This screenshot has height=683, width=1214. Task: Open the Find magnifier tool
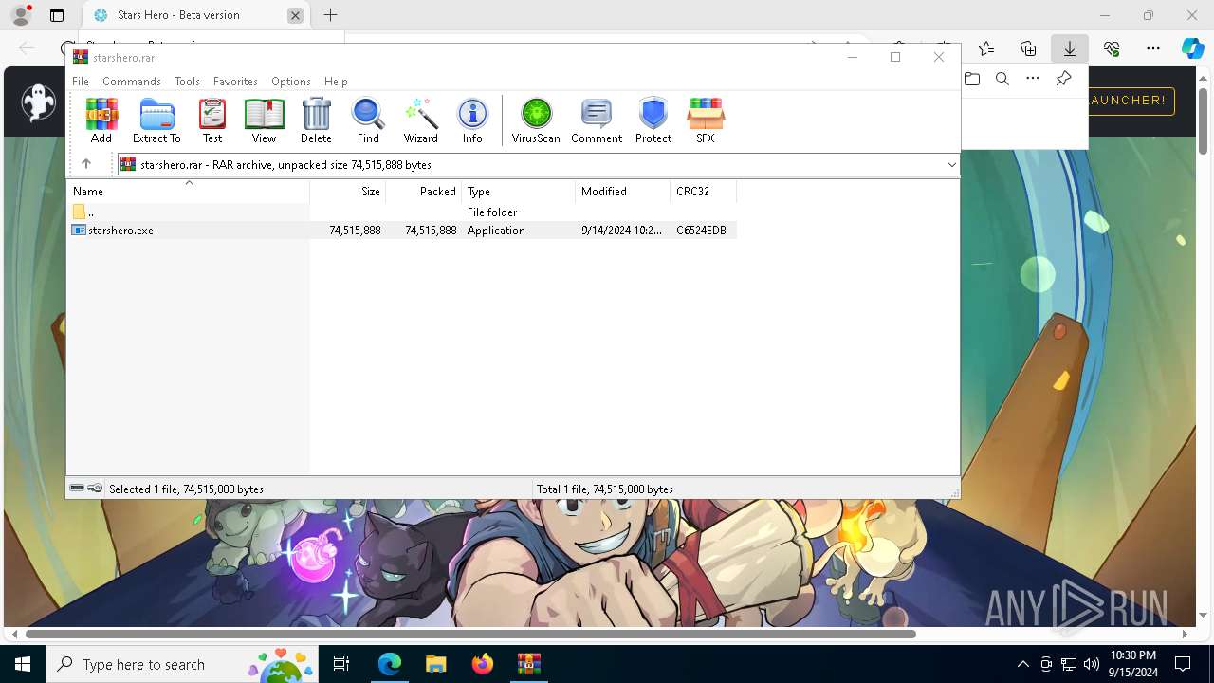(x=368, y=120)
